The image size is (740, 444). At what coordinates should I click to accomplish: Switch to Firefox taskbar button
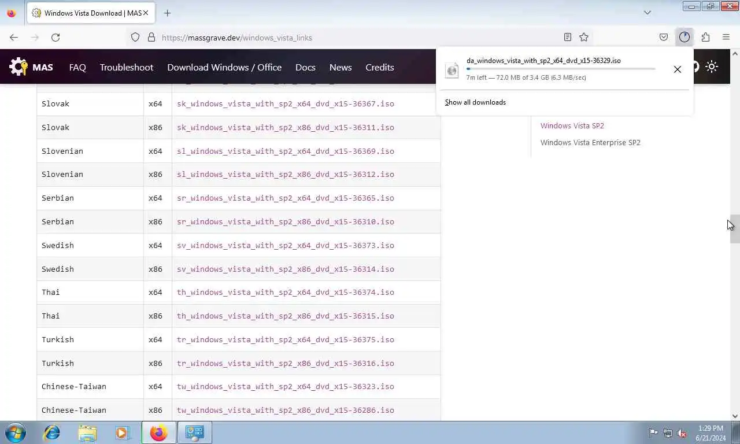[158, 432]
